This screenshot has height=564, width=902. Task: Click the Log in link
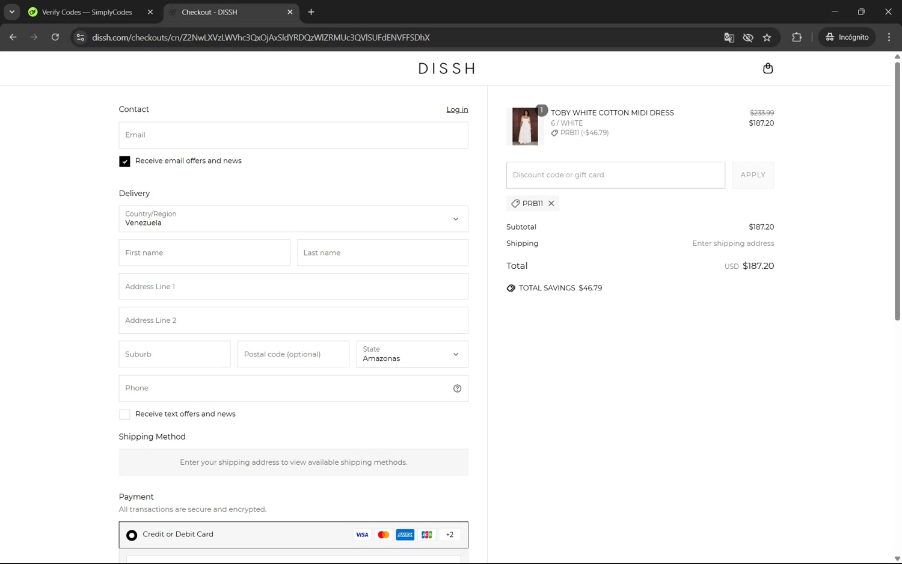(x=457, y=109)
